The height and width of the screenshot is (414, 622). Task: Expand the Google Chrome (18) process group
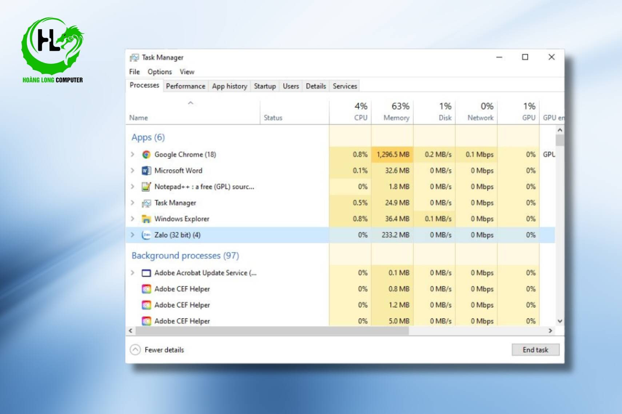(x=133, y=154)
